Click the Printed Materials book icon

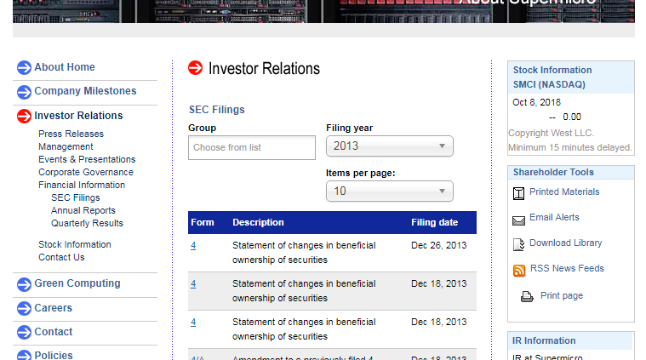pyautogui.click(x=518, y=193)
